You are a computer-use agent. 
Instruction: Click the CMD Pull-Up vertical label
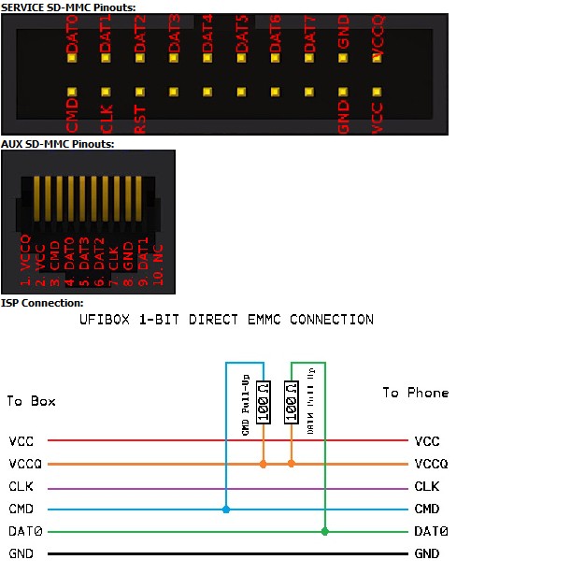[246, 405]
